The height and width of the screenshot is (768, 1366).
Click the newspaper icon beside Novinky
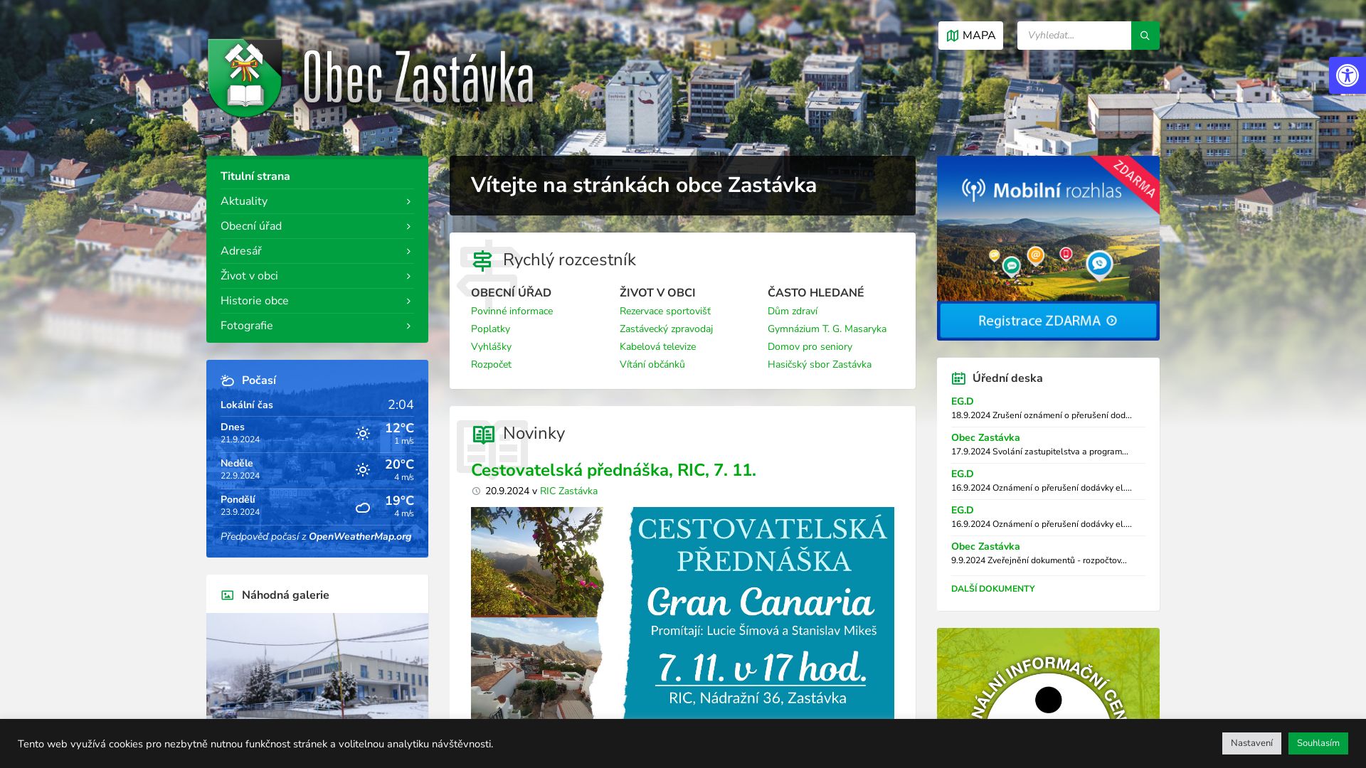484,434
